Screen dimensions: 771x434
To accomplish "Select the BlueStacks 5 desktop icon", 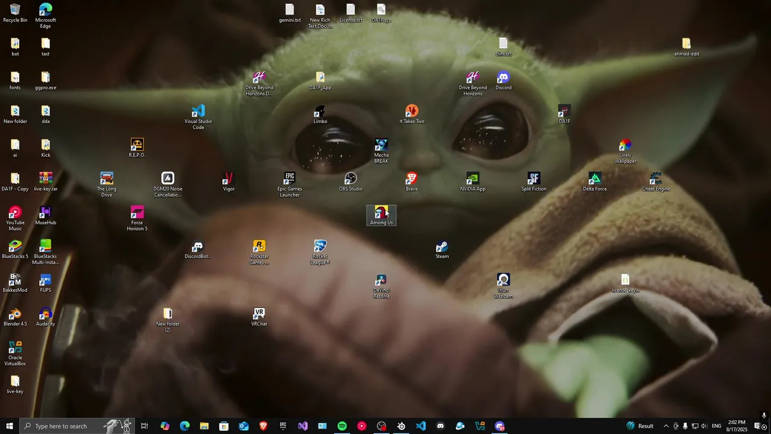I will [x=15, y=250].
